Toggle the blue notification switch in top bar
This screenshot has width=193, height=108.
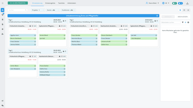pyautogui.click(x=180, y=3)
